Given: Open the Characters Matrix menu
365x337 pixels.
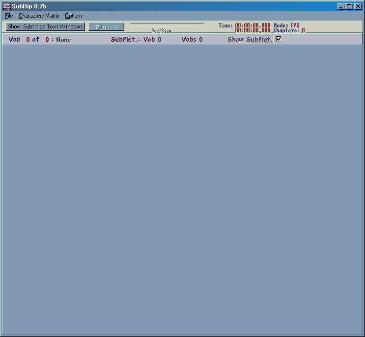Looking at the screenshot, I should [39, 16].
